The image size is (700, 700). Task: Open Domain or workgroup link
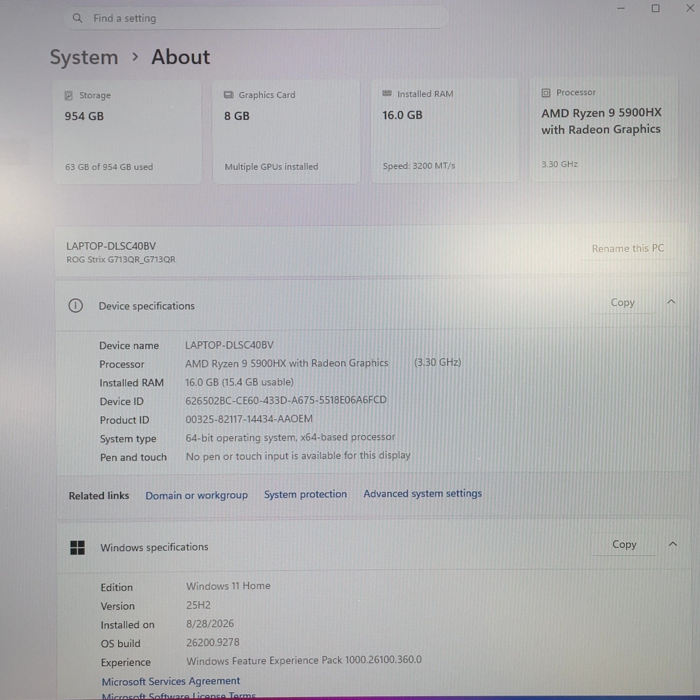(x=196, y=495)
